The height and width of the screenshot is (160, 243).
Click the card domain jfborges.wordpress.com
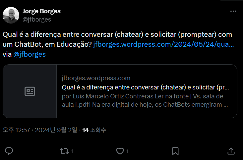(96, 78)
